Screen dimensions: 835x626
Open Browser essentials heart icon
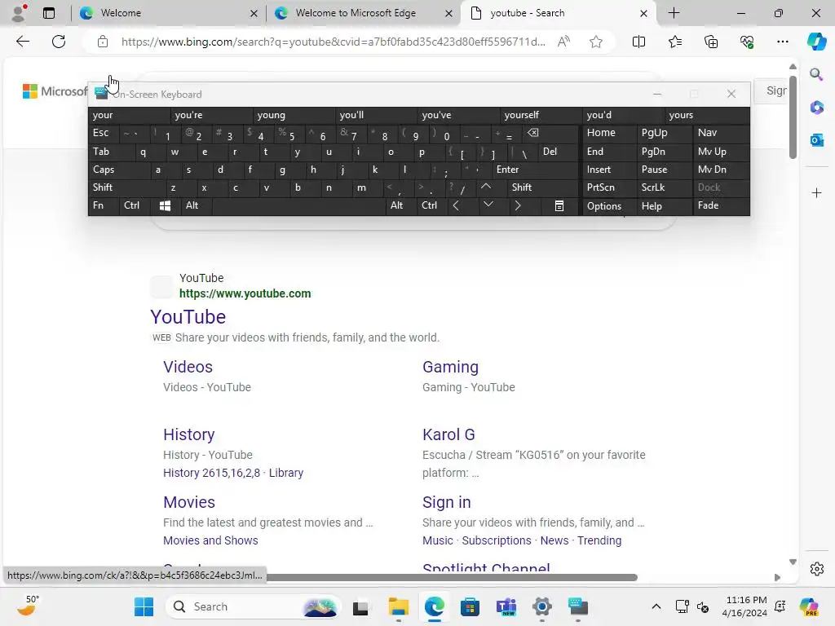coord(747,42)
